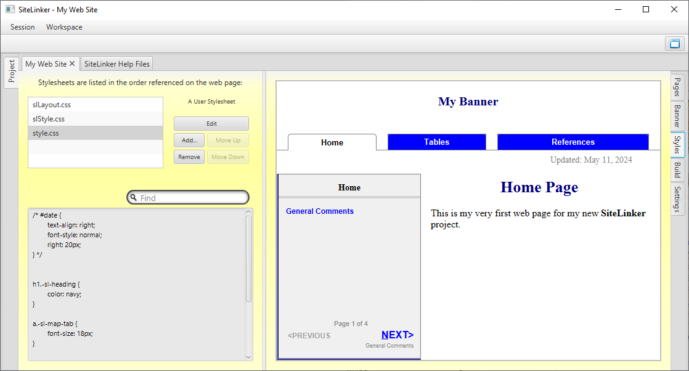Switch to the Build side tab
This screenshot has height=371, width=689.
677,170
